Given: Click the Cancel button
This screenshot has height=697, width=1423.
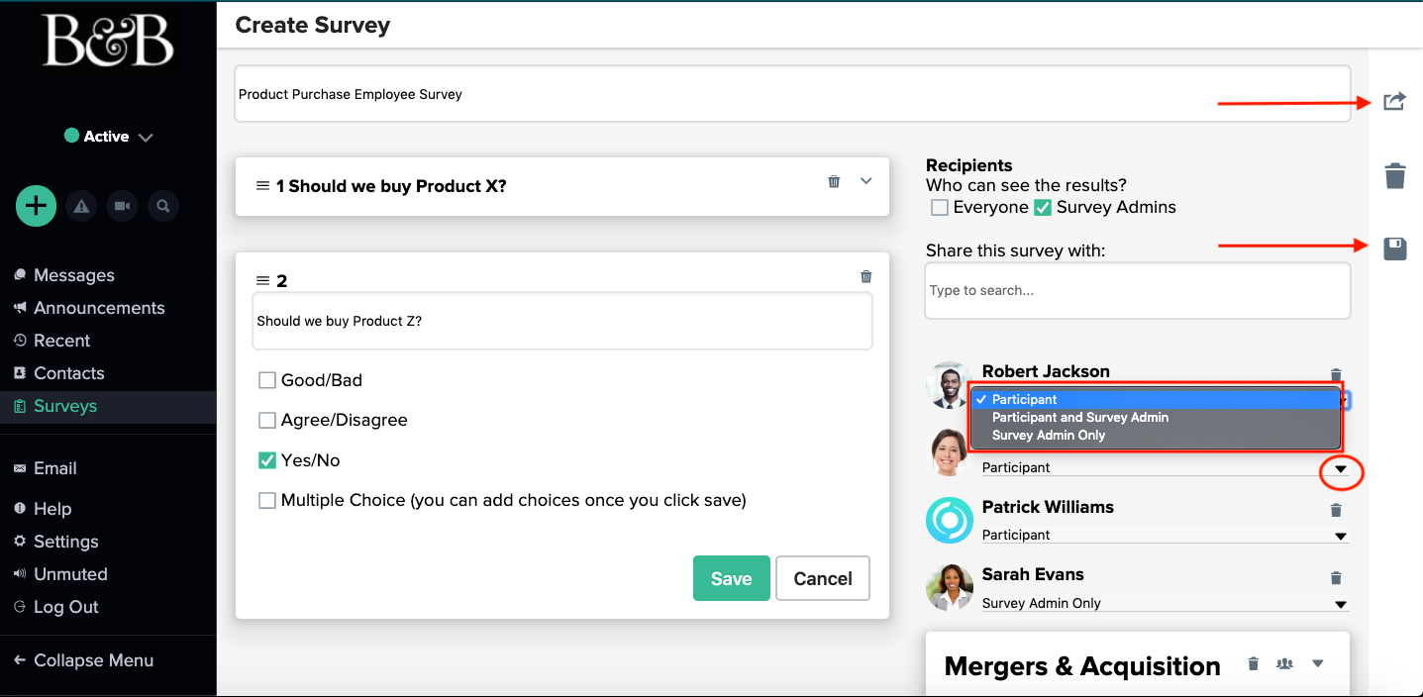Looking at the screenshot, I should point(823,578).
